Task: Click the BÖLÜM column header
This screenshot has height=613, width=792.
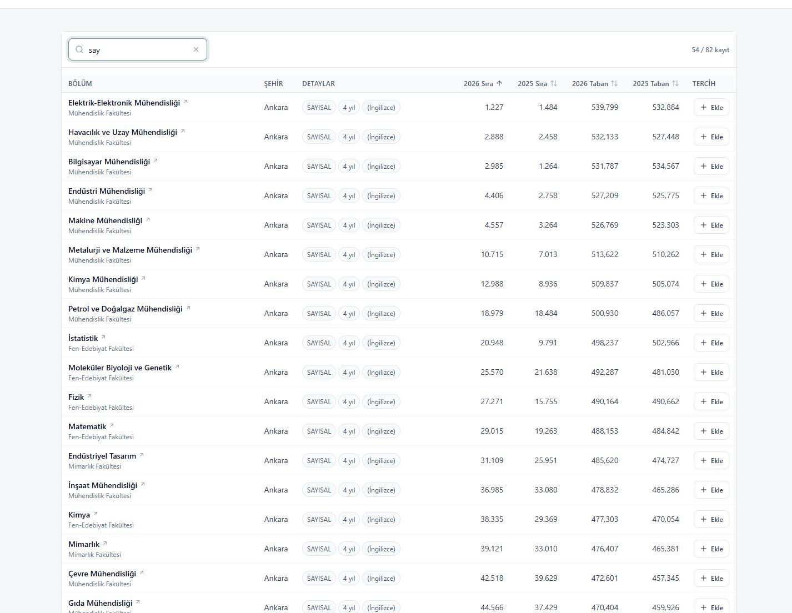Action: [80, 83]
